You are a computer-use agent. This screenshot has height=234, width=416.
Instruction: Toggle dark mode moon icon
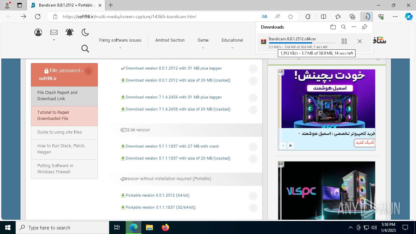85,32
